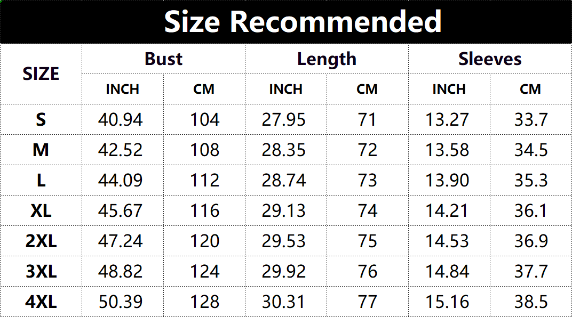572x317 pixels.
Task: Click the Bust column header
Action: click(x=163, y=59)
